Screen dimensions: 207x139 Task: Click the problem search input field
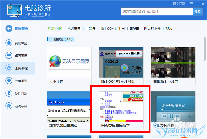coord(157,11)
